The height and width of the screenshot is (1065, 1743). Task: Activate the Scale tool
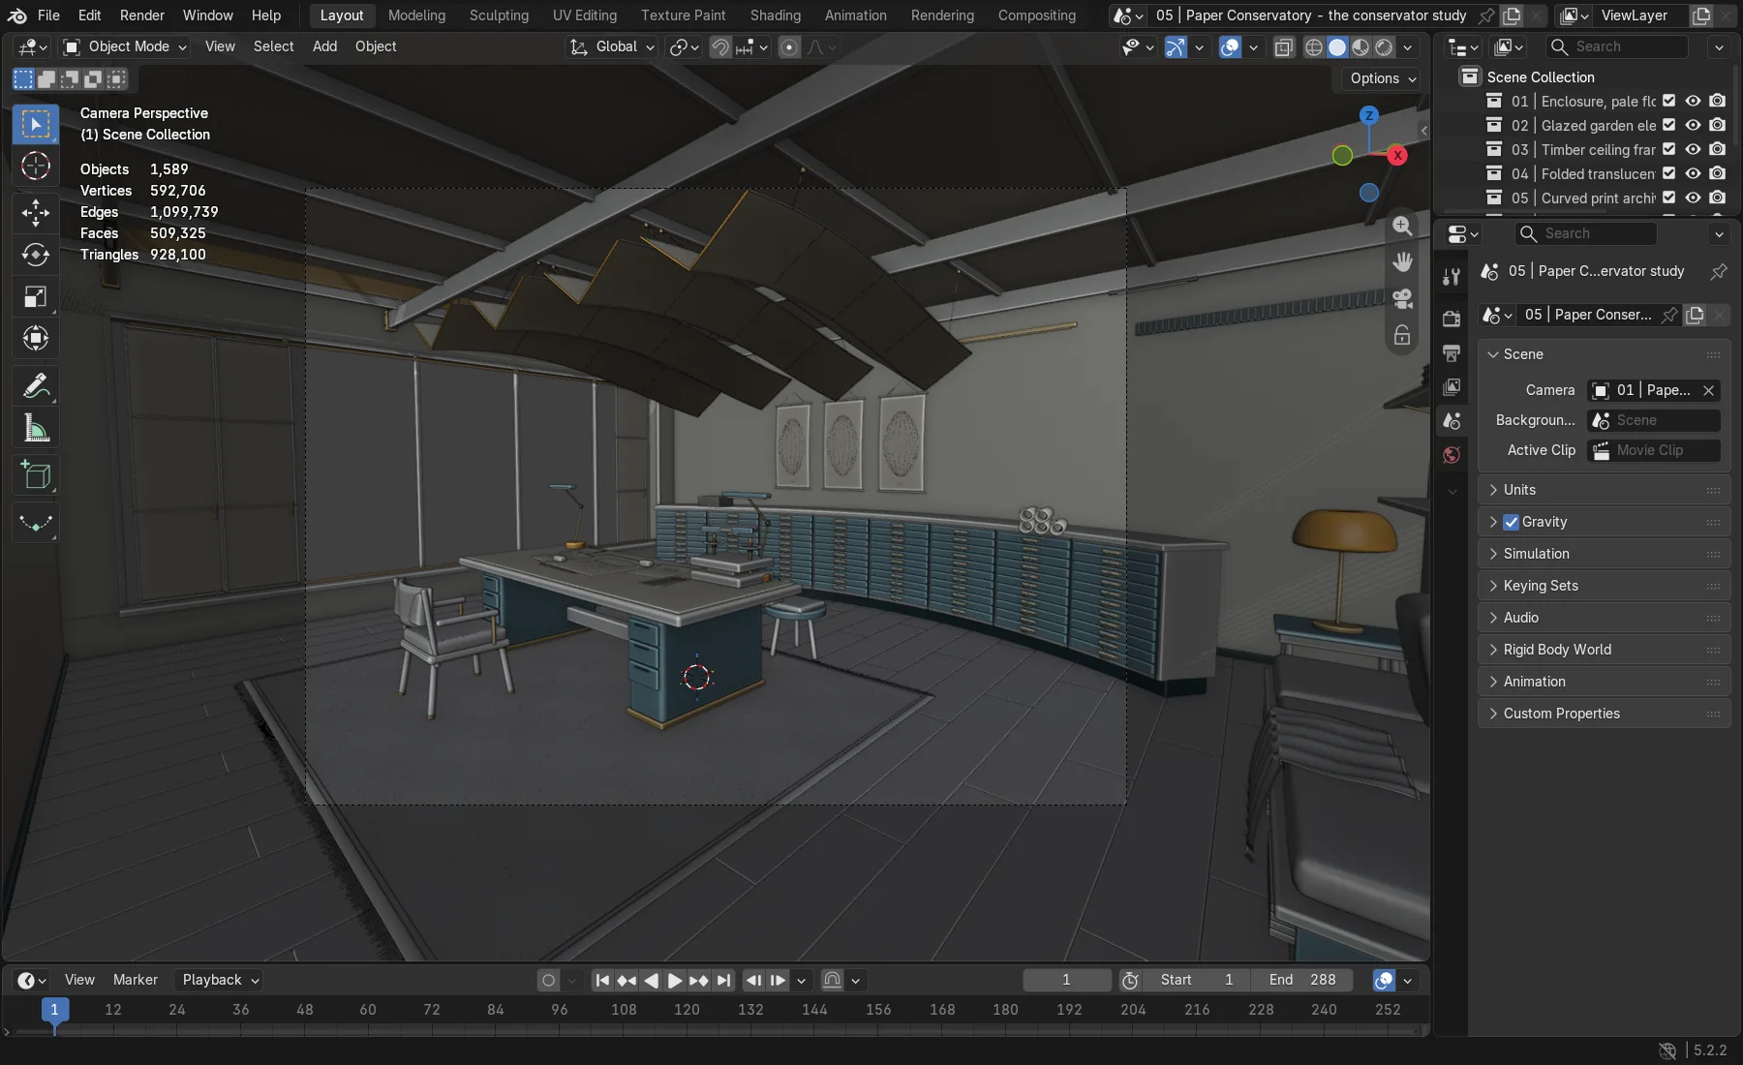point(36,296)
